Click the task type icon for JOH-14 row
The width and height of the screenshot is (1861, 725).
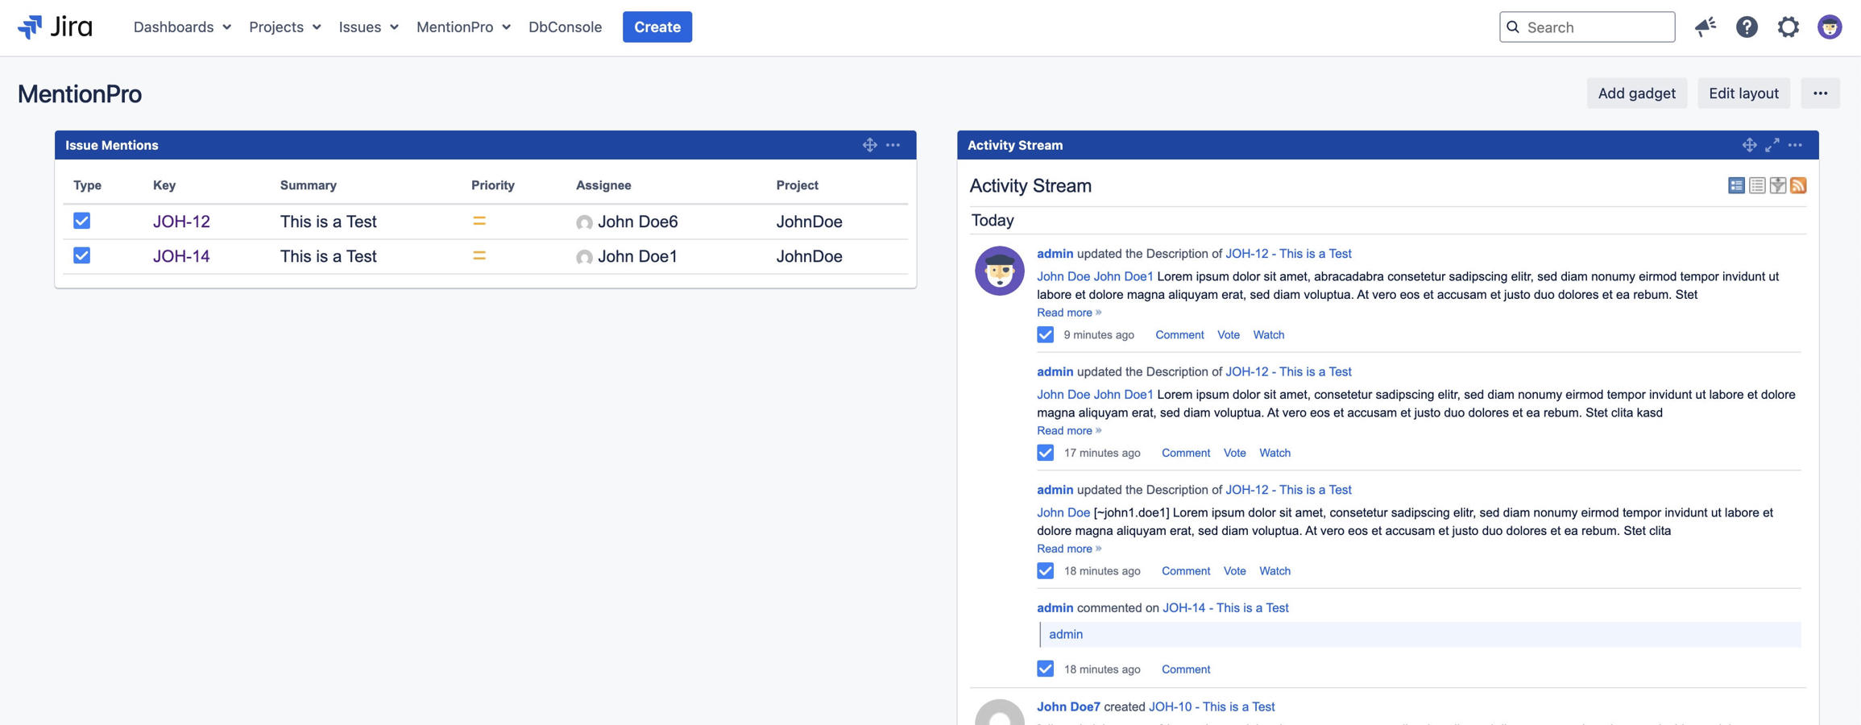tap(81, 255)
